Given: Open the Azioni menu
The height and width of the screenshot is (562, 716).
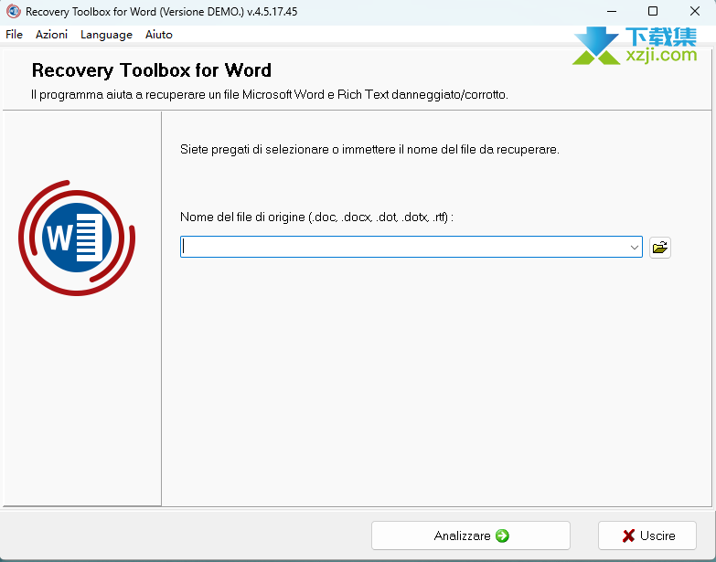Looking at the screenshot, I should pos(51,35).
